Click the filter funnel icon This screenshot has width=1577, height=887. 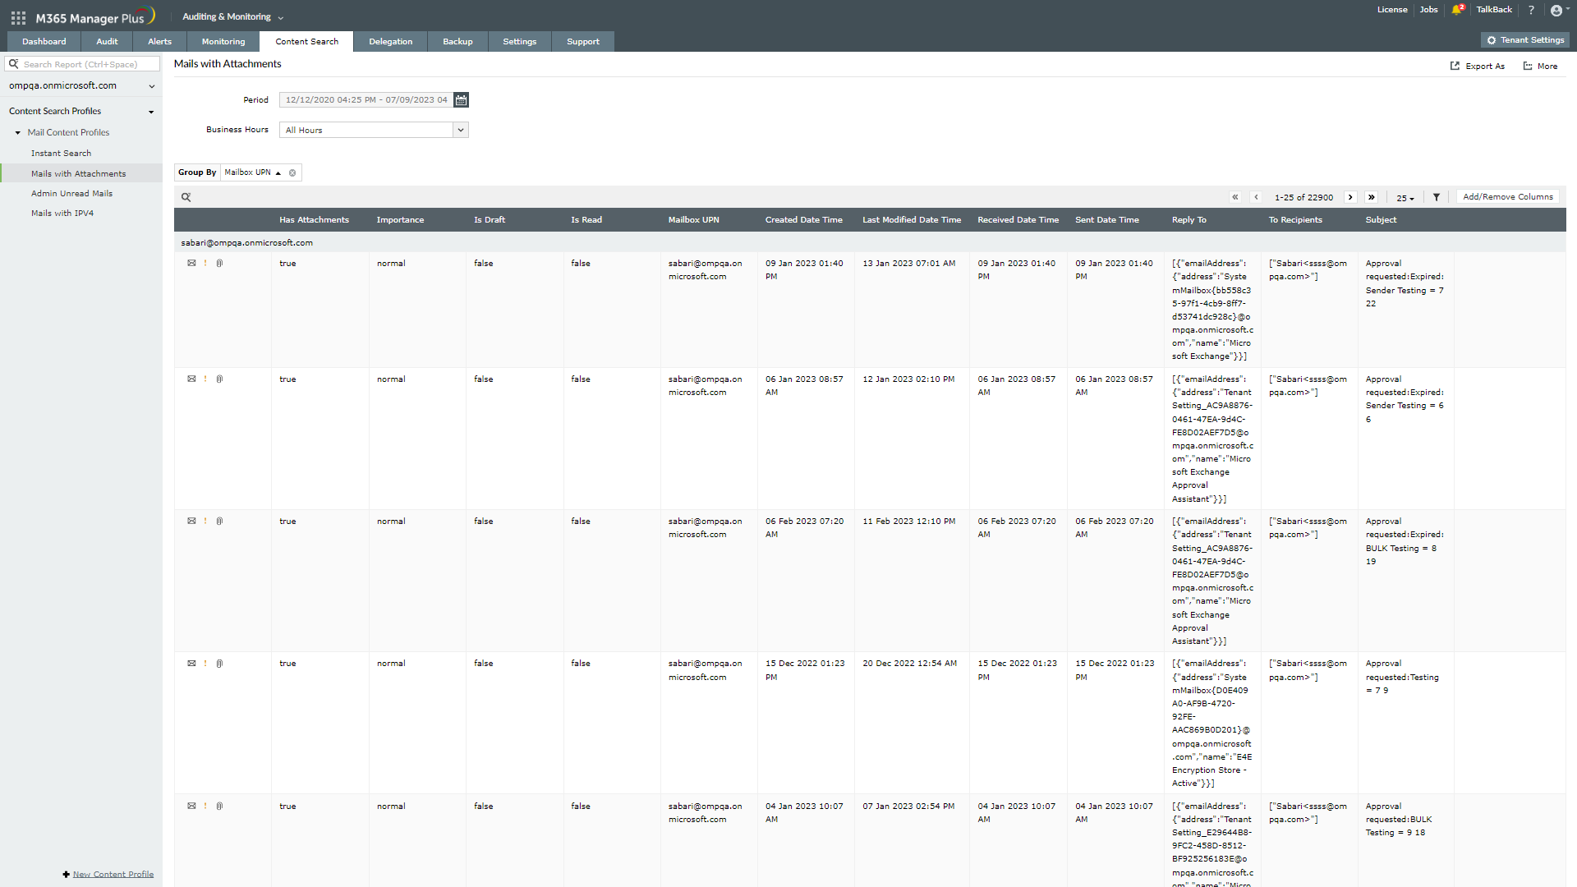coord(1437,197)
